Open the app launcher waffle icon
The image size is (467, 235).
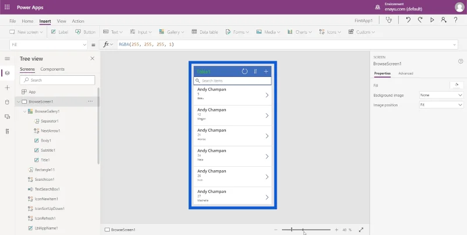7,7
